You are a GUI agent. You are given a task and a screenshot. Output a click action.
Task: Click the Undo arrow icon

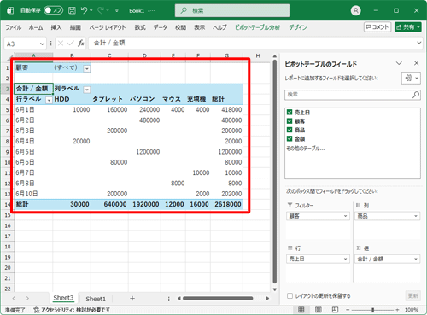pos(84,10)
